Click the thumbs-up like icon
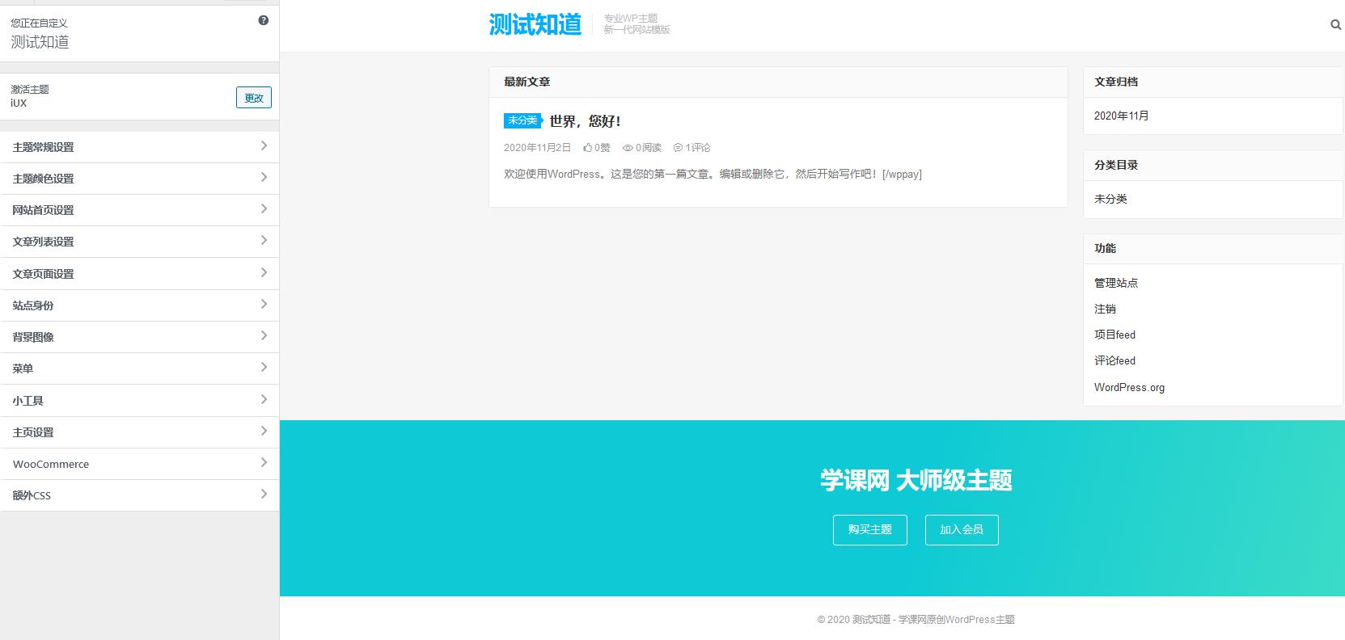This screenshot has height=640, width=1345. tap(587, 148)
